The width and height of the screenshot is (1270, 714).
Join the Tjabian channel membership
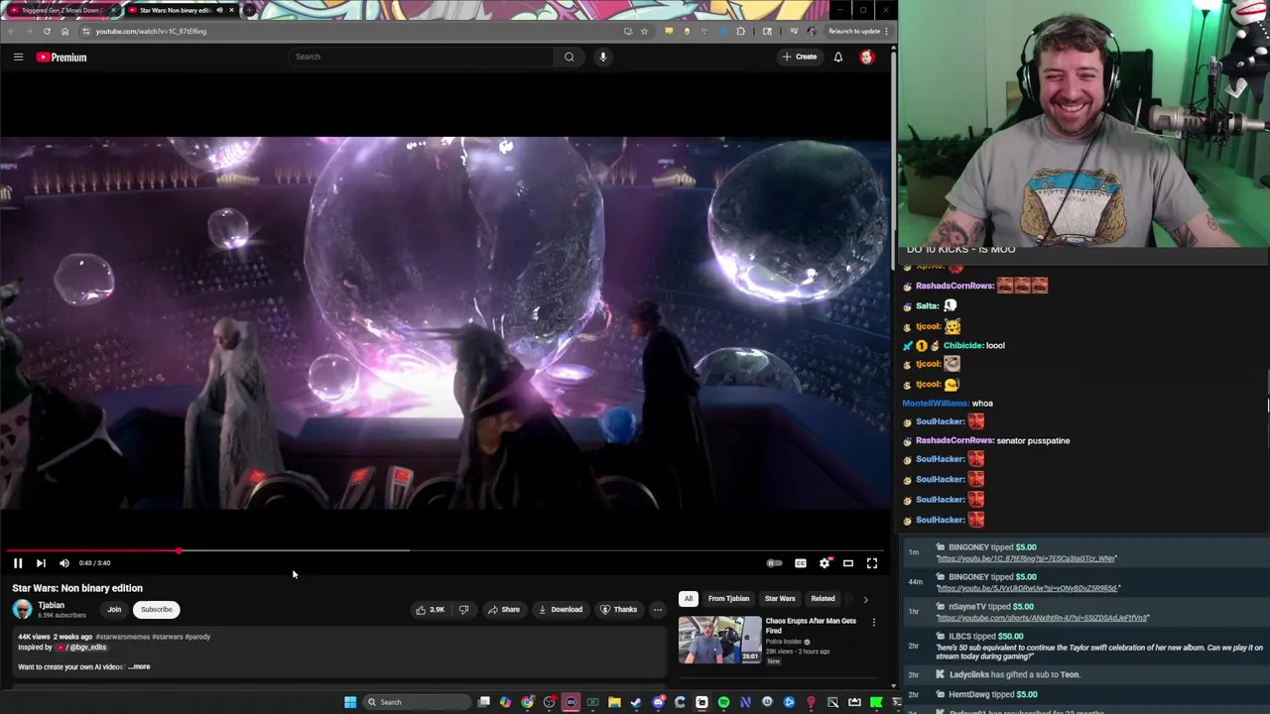(114, 610)
